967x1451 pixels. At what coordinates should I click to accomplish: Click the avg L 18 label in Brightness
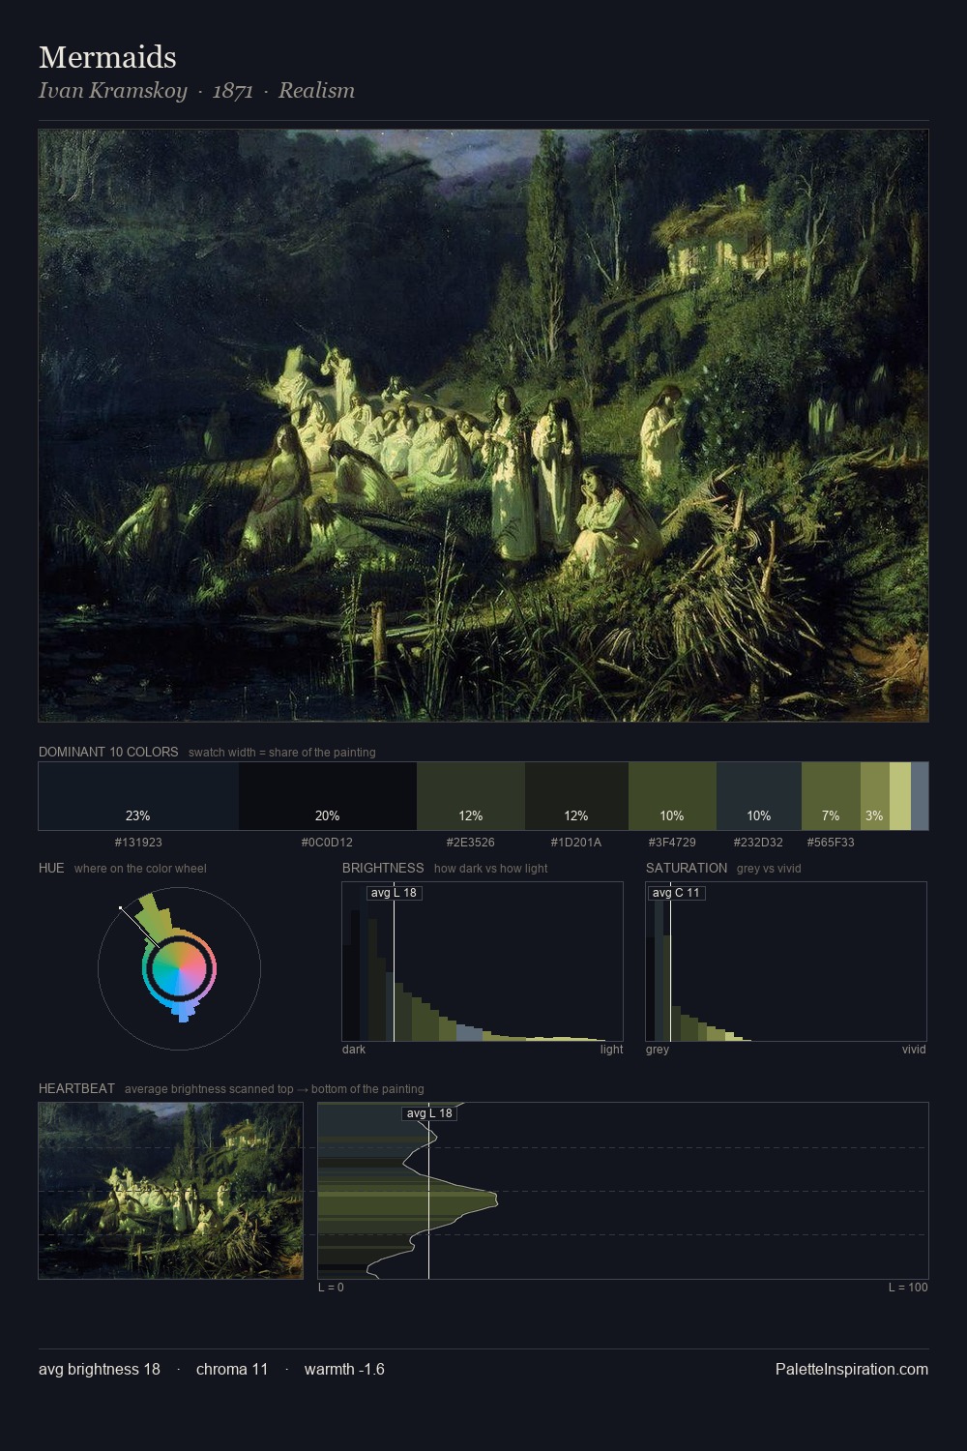point(394,893)
